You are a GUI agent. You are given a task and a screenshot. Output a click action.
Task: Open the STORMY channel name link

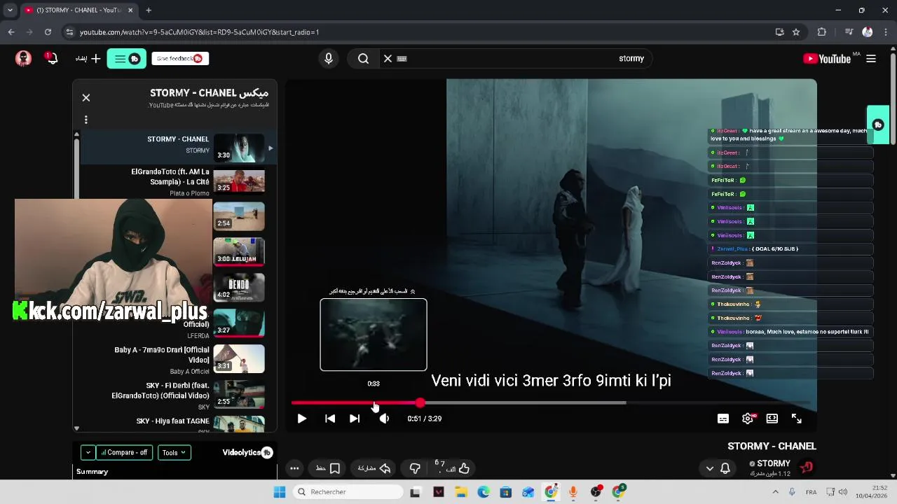(x=774, y=463)
